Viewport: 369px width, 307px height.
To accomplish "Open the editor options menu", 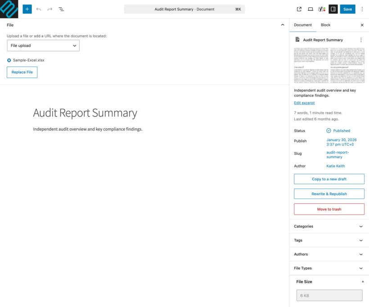I will (362, 9).
